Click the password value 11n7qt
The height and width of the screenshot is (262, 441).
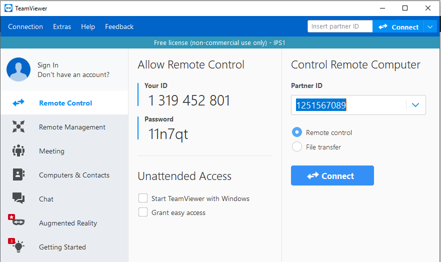click(168, 134)
